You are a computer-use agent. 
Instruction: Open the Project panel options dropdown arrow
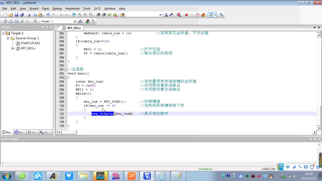(x=43, y=27)
